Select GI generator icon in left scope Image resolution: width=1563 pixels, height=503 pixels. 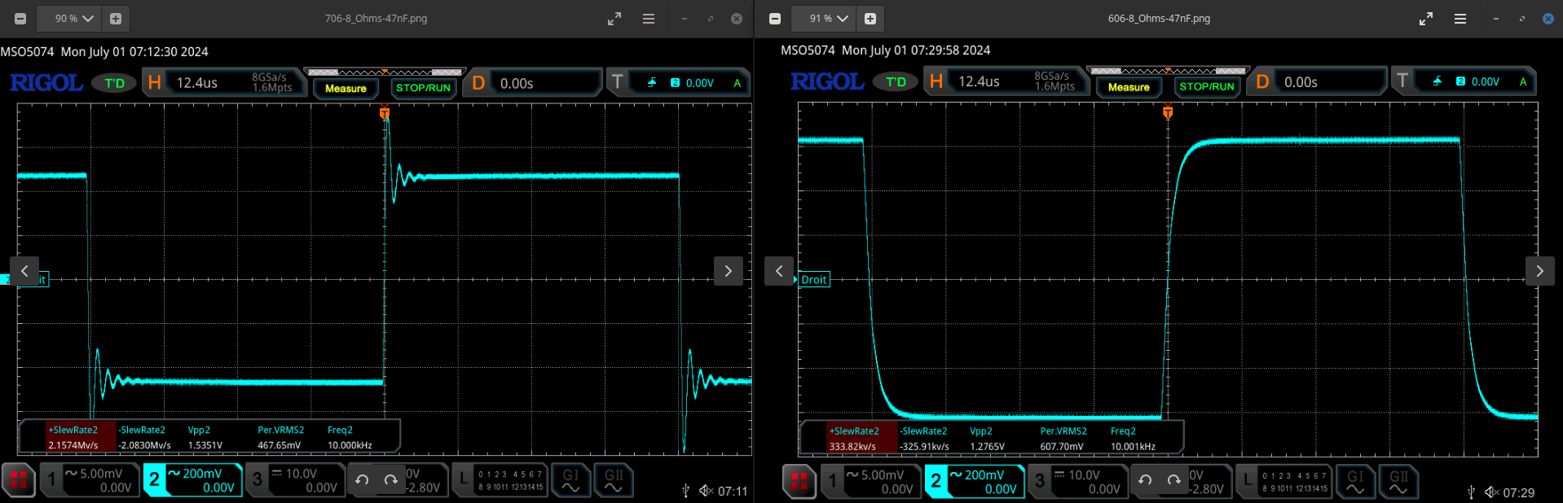point(570,480)
